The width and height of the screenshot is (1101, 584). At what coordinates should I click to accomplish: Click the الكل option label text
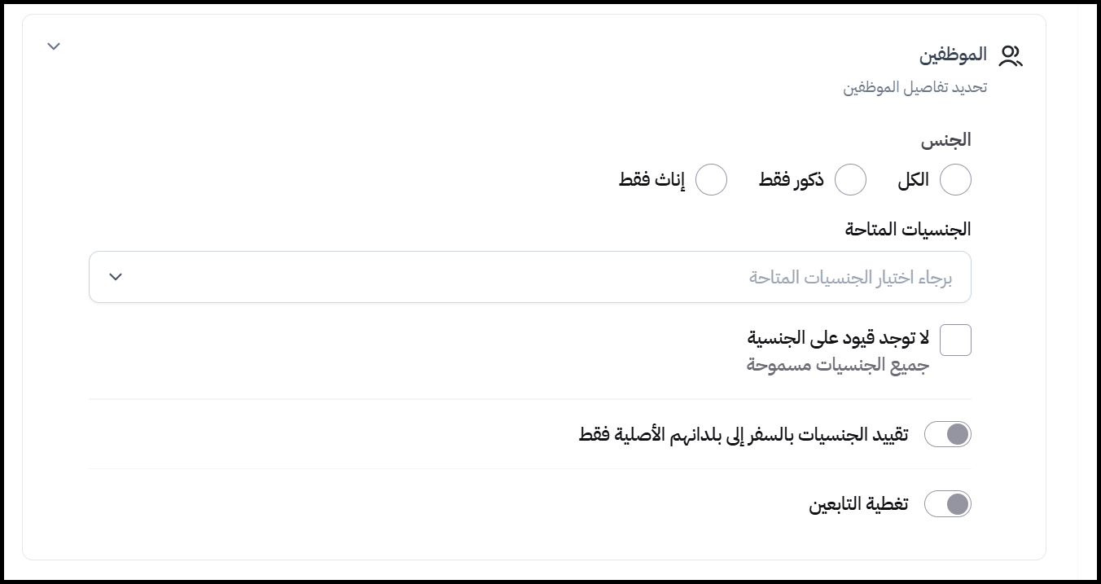point(913,180)
